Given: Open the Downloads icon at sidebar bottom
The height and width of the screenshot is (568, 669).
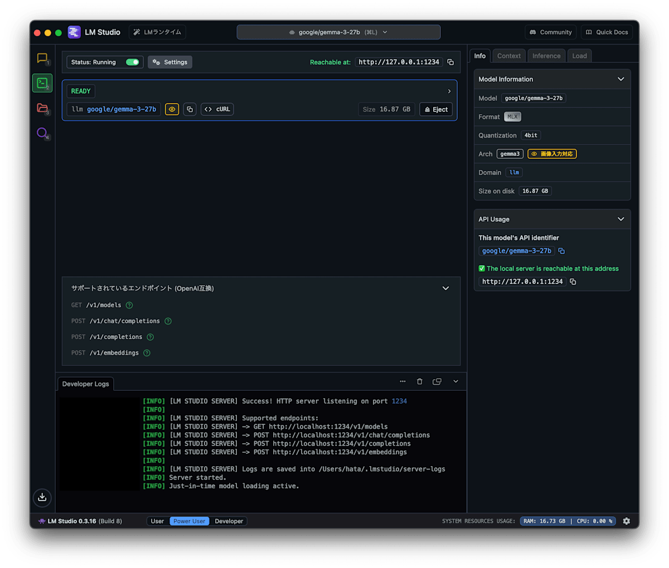Looking at the screenshot, I should pos(42,497).
